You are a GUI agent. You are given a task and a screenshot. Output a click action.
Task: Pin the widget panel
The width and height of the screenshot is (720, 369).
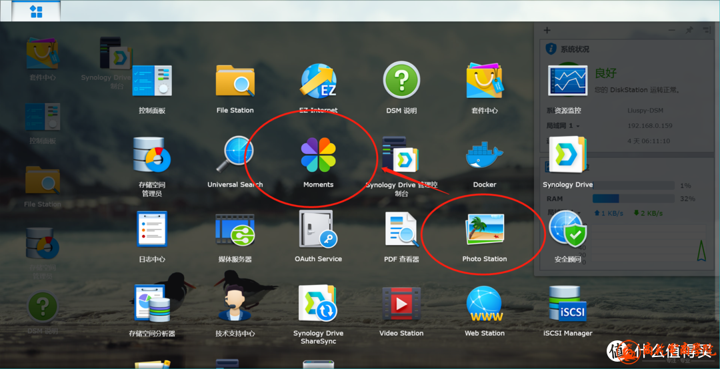click(689, 30)
